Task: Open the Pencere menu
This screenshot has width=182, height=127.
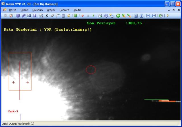Action: tap(65, 10)
